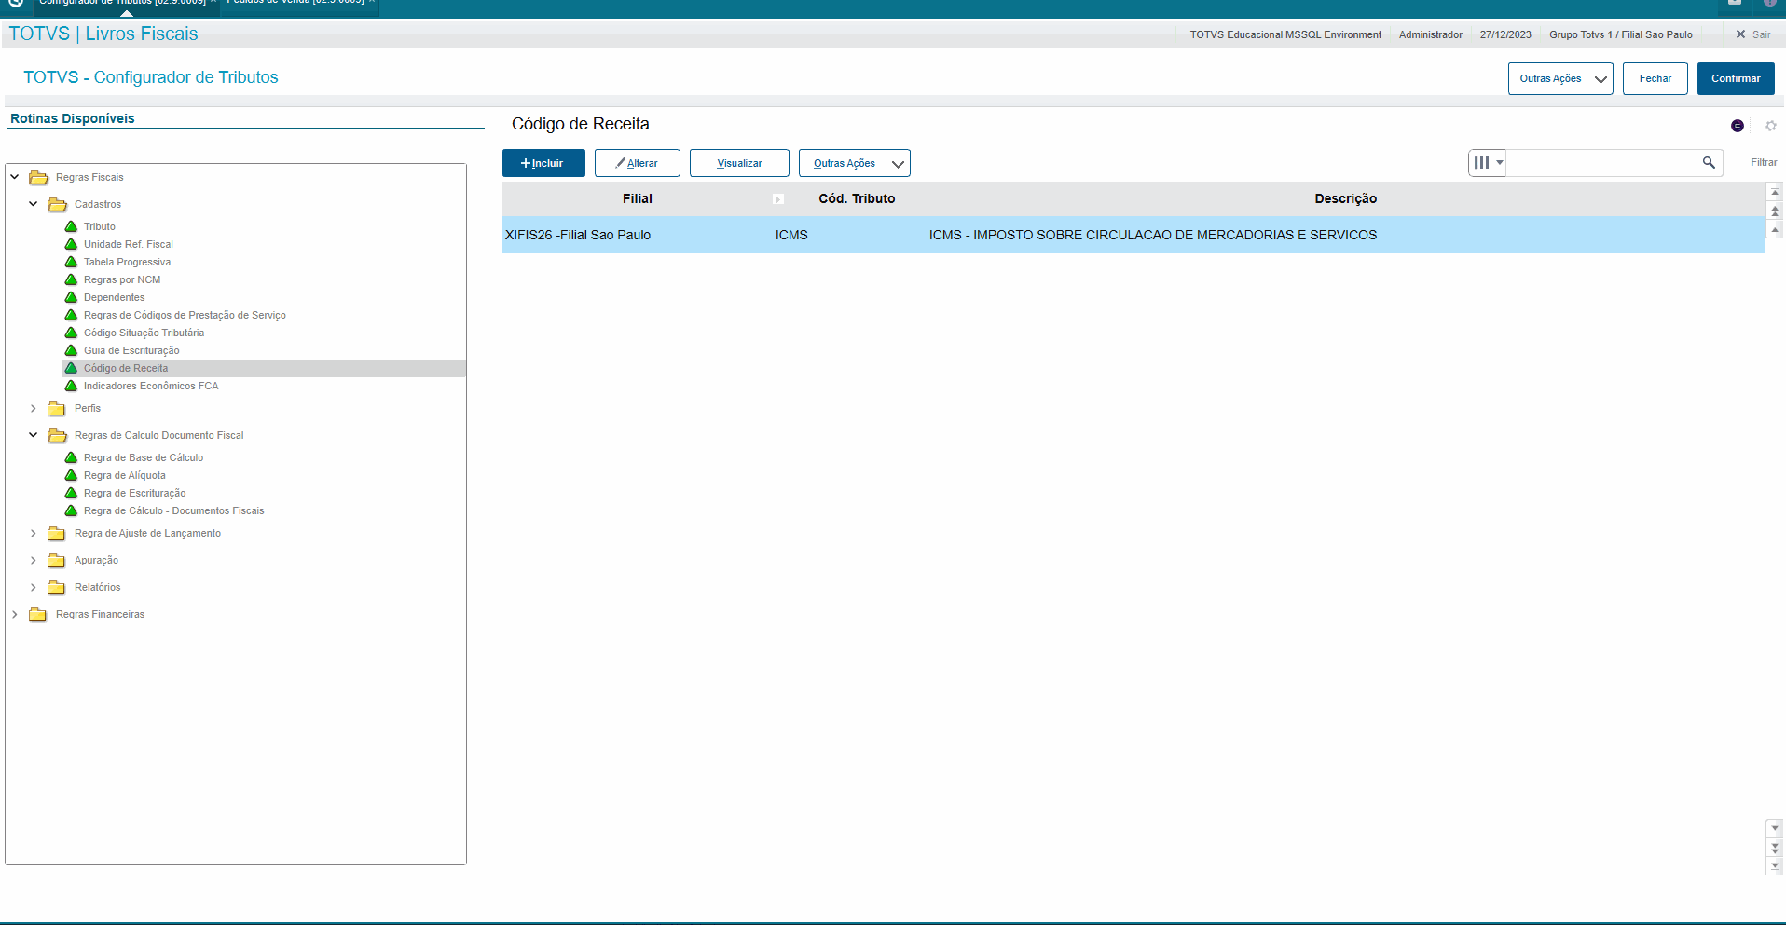Click the Filtrar link
This screenshot has width=1786, height=925.
1764,162
